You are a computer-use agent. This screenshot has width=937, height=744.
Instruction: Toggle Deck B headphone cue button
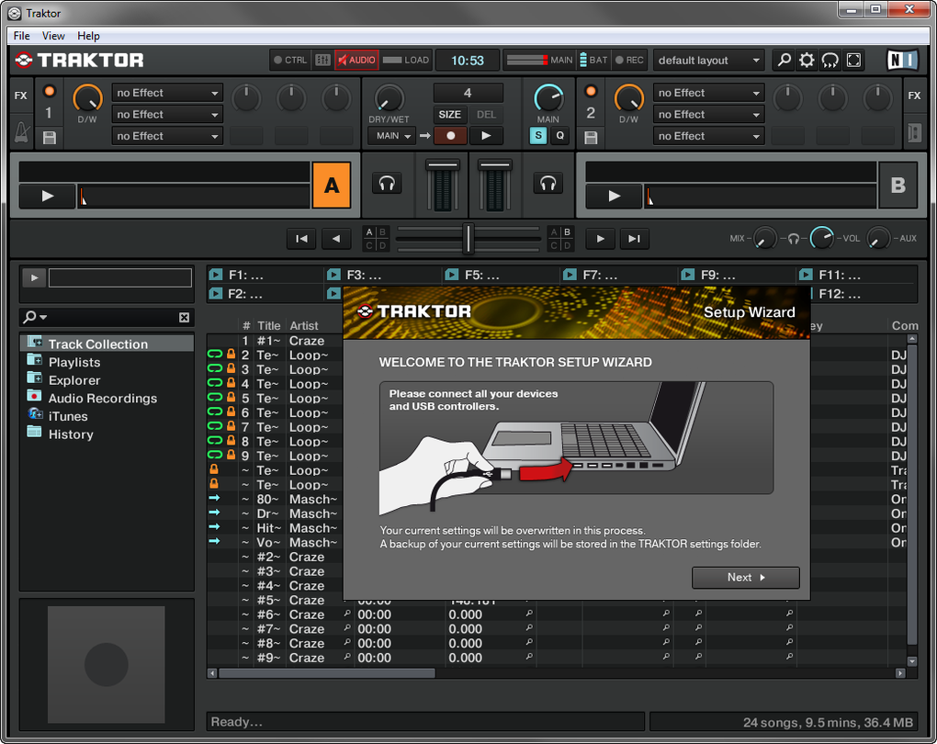[x=548, y=184]
